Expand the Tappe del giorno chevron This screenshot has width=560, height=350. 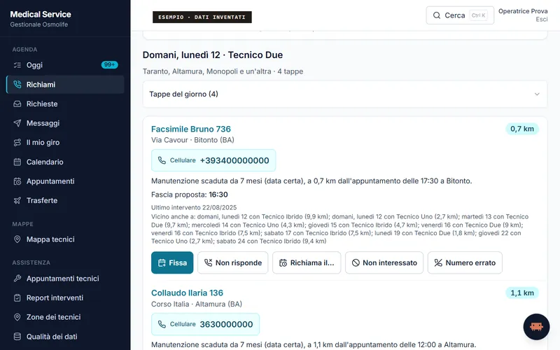537,94
